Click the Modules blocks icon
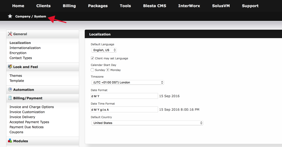The width and height of the screenshot is (282, 147). 10,141
